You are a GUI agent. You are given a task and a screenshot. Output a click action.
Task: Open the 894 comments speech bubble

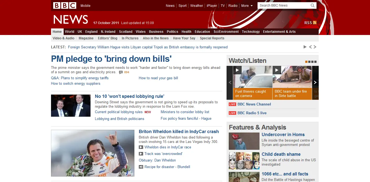(121, 72)
